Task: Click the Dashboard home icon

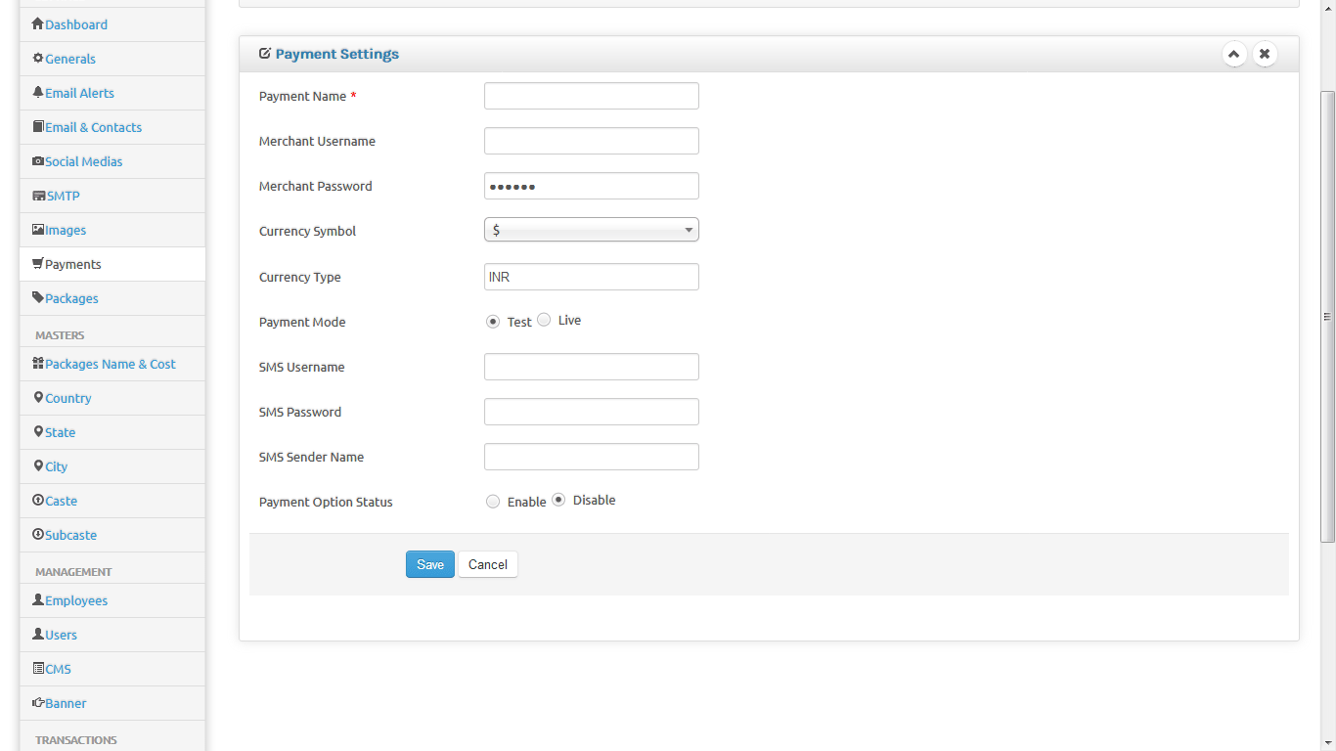Action: [38, 23]
